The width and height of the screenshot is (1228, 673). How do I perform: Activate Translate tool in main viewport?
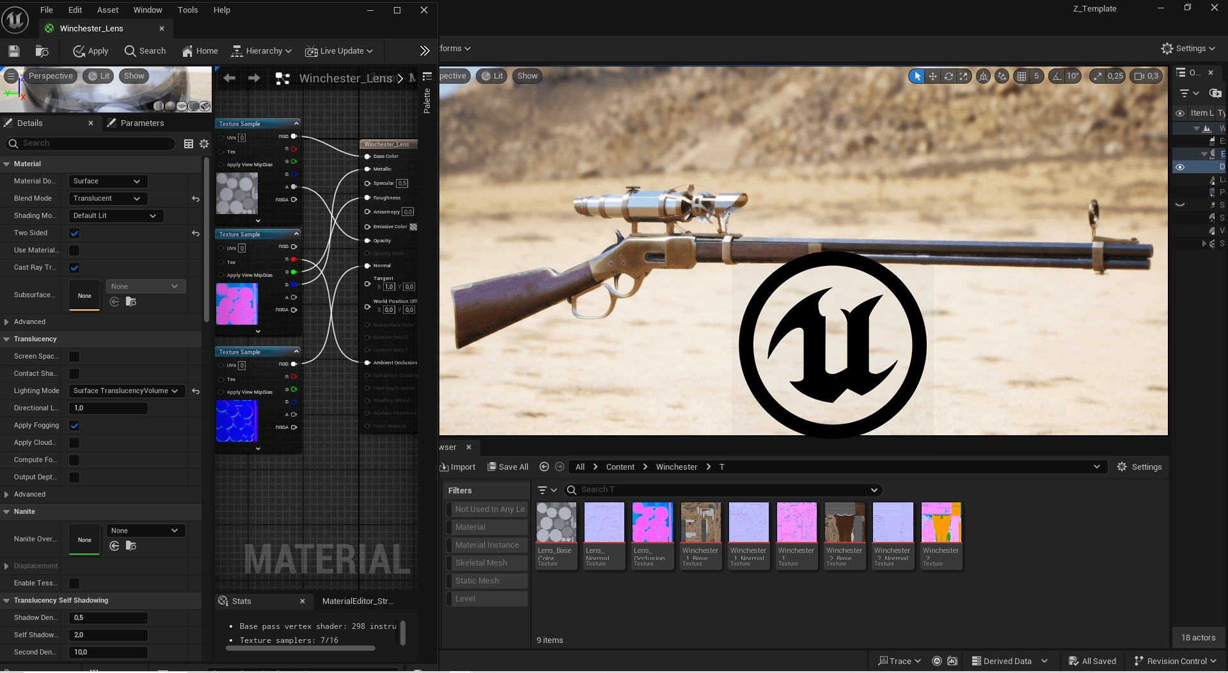point(933,76)
